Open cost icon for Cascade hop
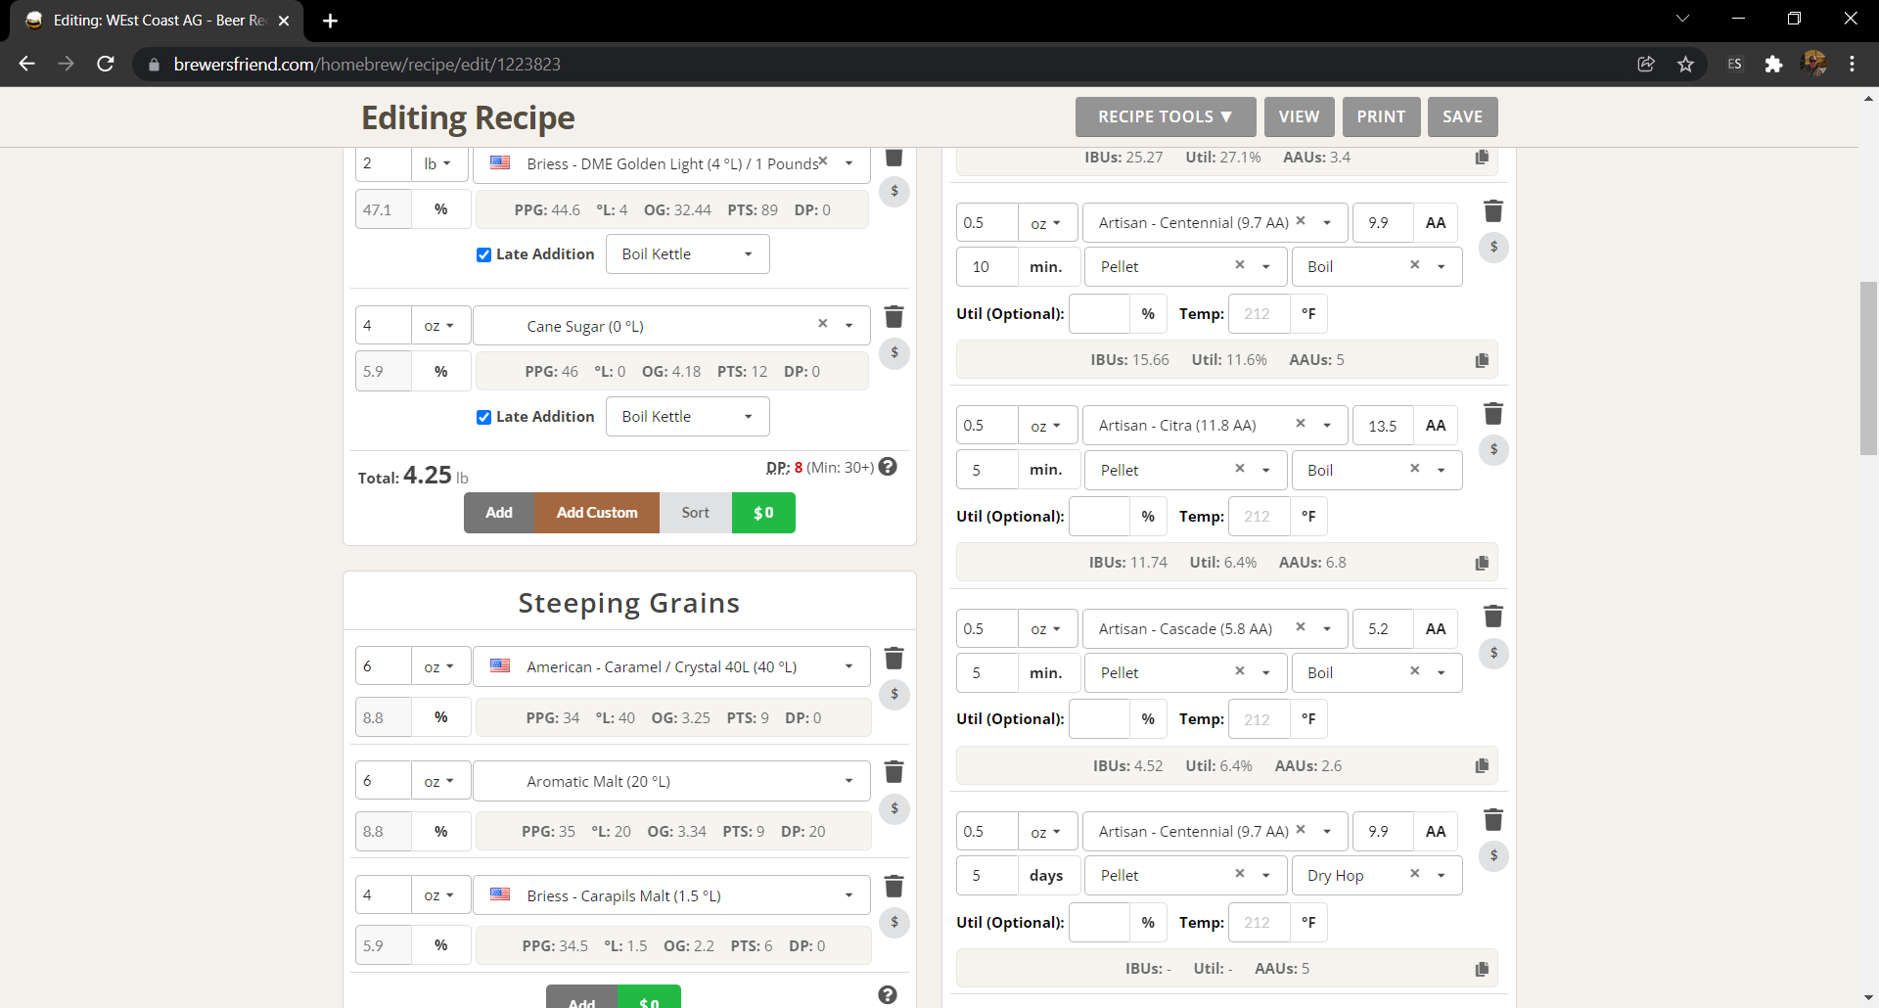The height and width of the screenshot is (1008, 1879). tap(1493, 653)
